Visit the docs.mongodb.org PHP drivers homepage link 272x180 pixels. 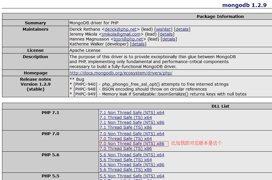[121, 73]
